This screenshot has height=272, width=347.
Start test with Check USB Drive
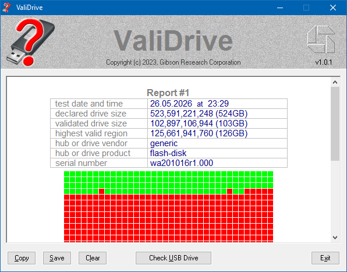(x=173, y=258)
